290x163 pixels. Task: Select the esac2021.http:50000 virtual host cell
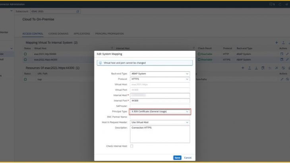45,54
